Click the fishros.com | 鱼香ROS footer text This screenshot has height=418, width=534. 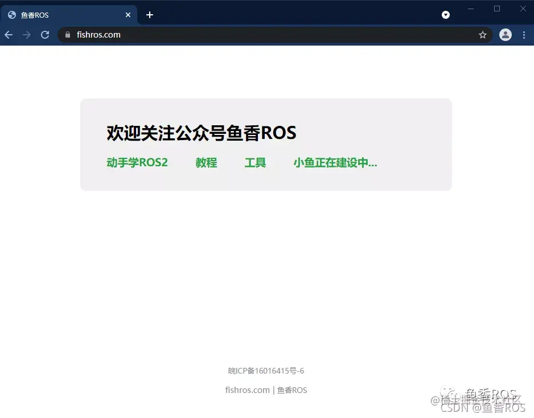click(266, 390)
